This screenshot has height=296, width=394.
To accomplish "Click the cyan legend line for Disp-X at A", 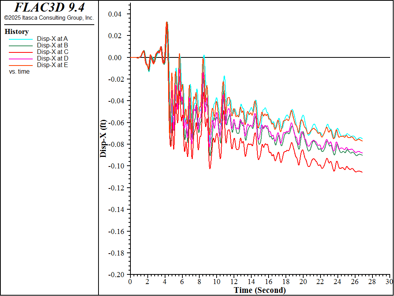I will (21, 39).
